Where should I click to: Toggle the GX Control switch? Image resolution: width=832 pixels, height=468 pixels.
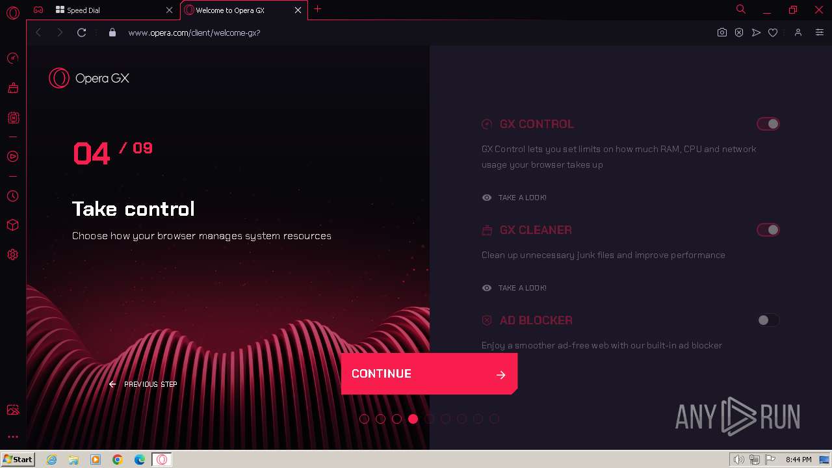coord(768,123)
